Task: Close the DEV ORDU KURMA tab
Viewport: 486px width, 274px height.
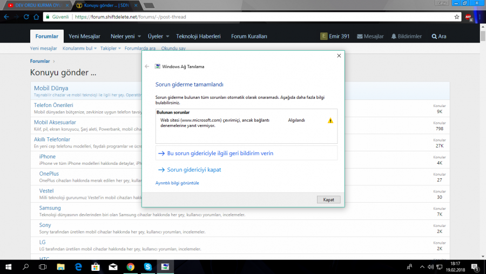Action: 67,5
